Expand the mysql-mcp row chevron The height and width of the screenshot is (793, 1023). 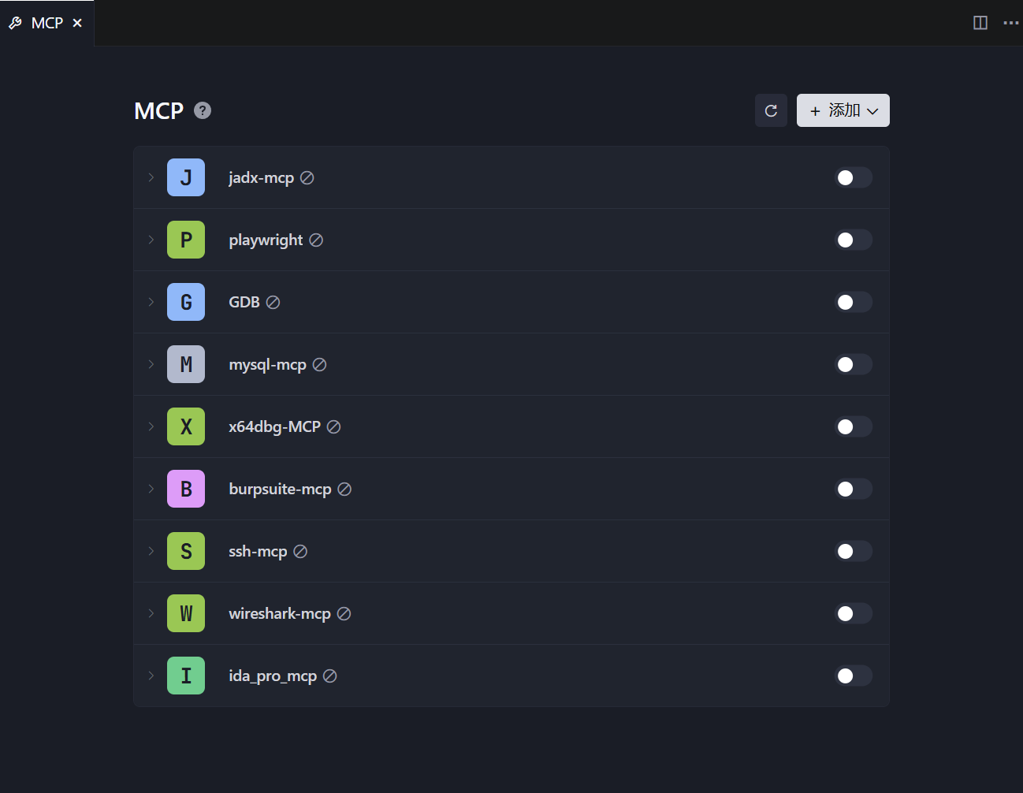pos(151,364)
